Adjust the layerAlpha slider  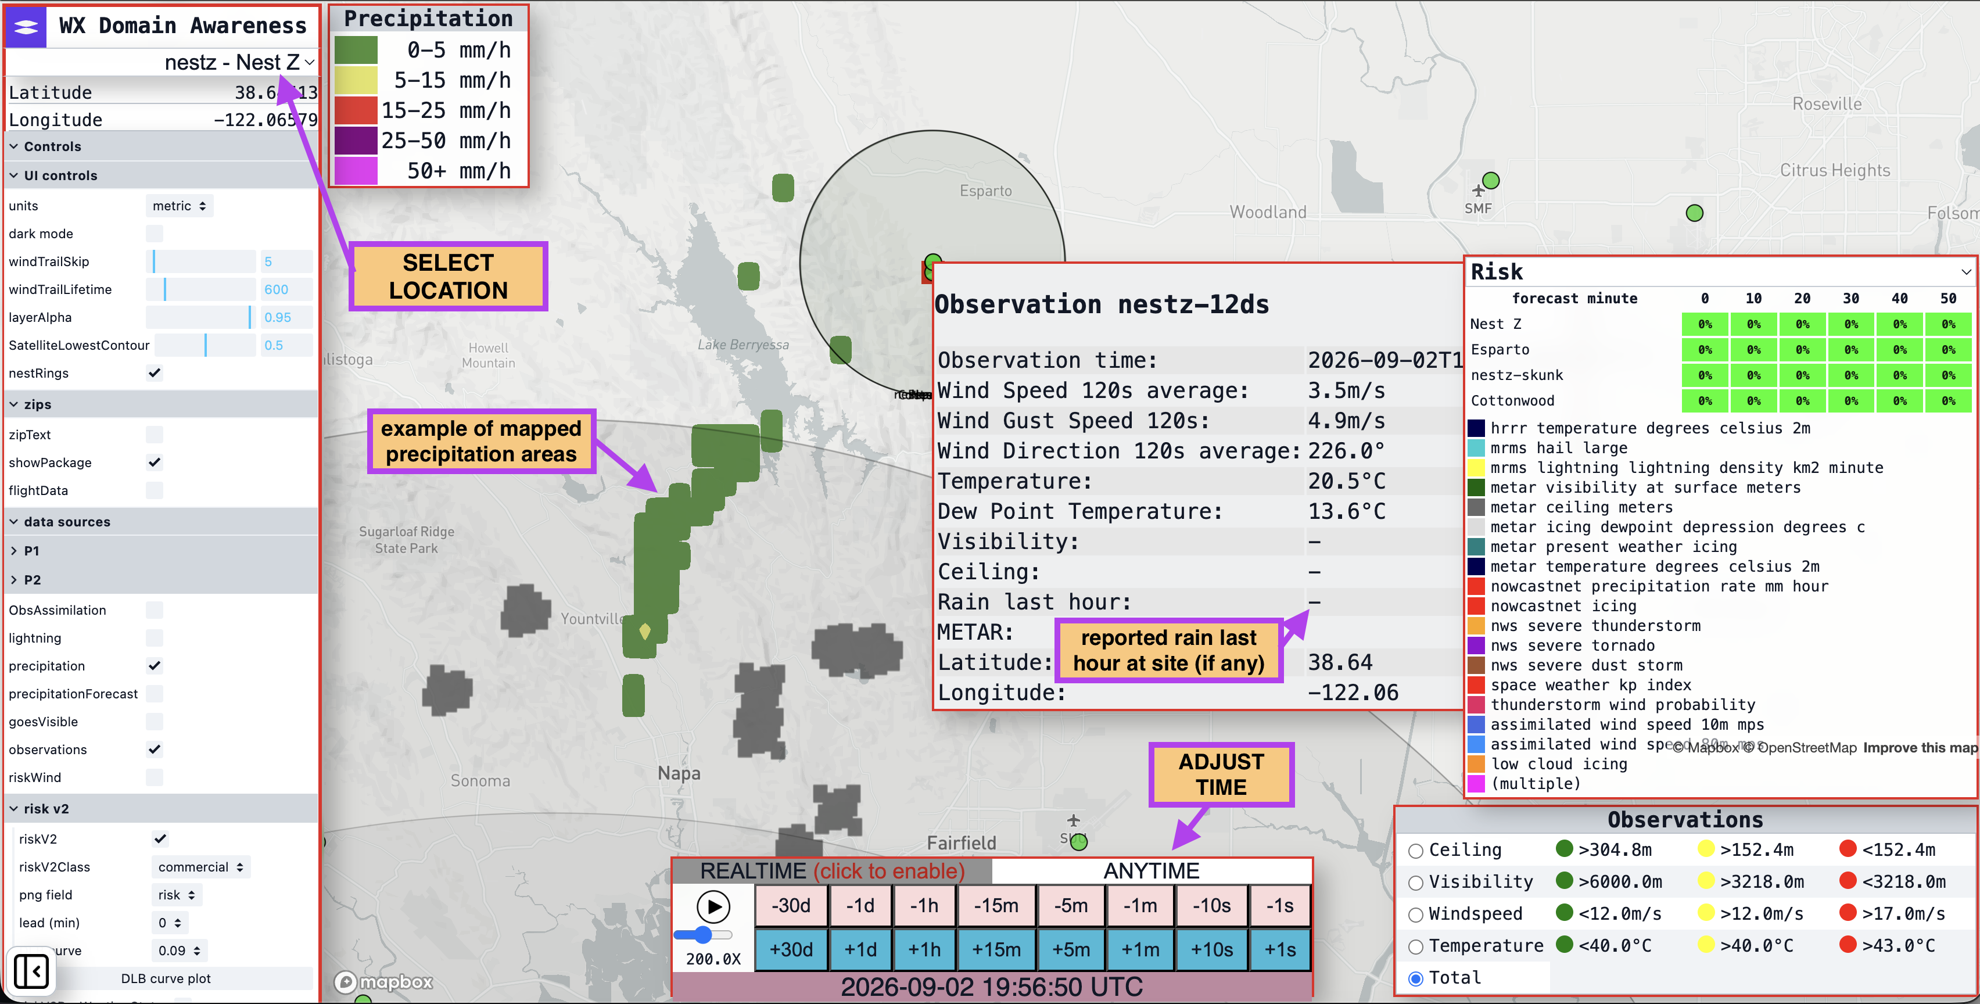click(200, 317)
